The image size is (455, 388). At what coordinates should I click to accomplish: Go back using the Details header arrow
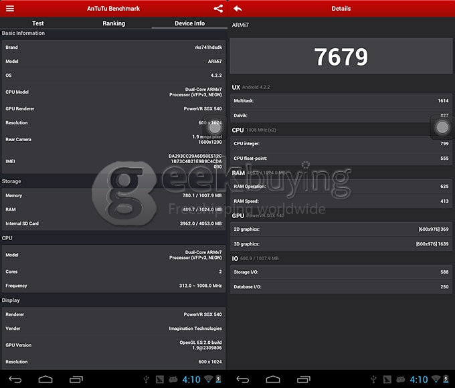(x=238, y=9)
